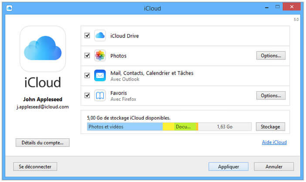Click the Stockage button
This screenshot has width=306, height=182.
(270, 127)
